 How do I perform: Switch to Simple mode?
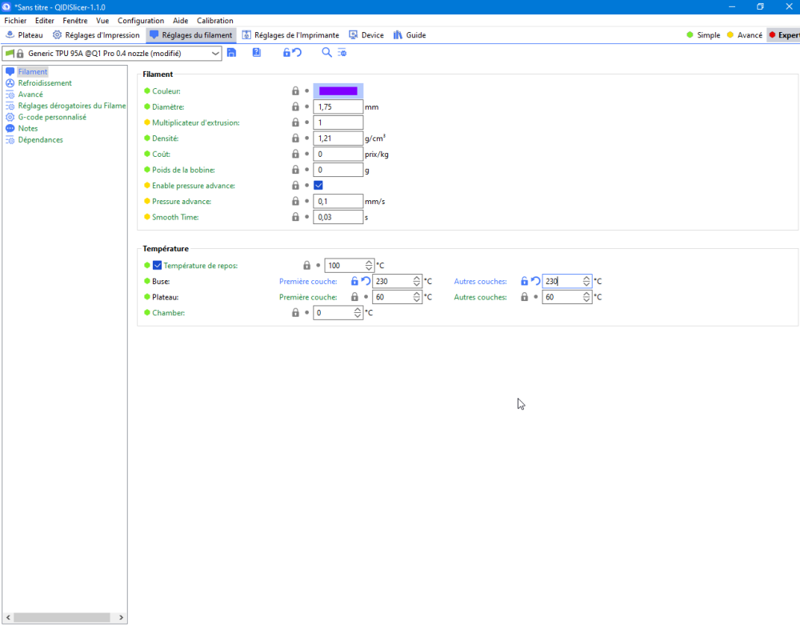click(x=703, y=34)
